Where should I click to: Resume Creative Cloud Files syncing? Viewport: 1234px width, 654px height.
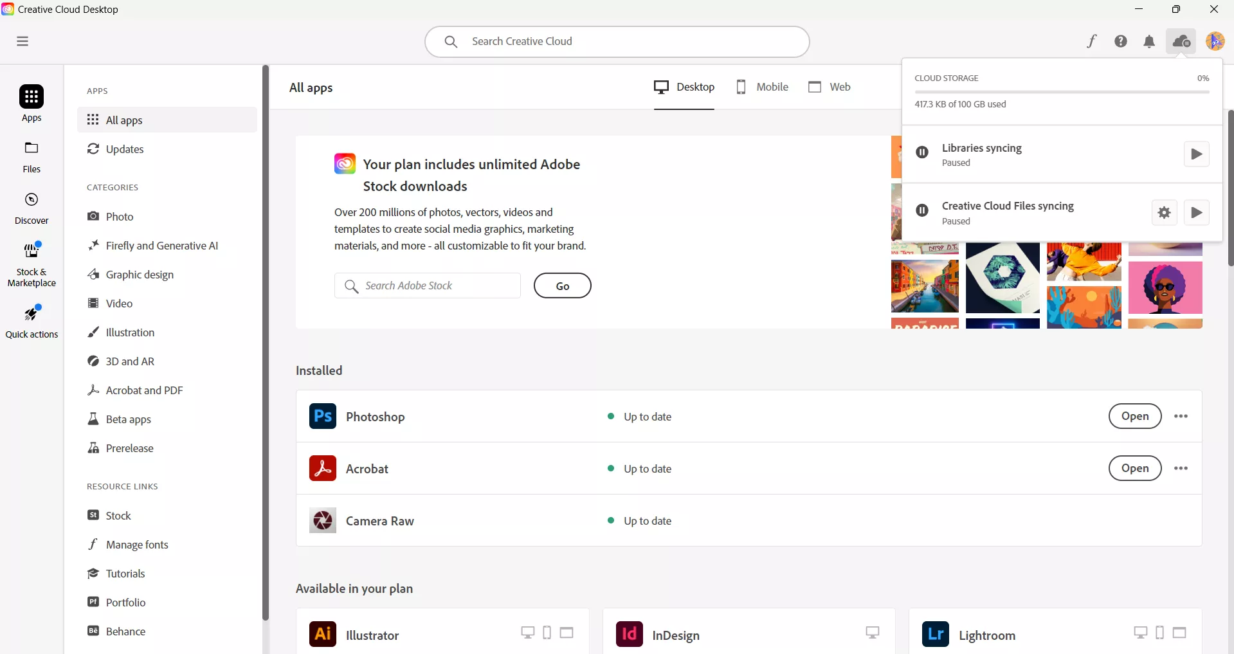click(1197, 212)
